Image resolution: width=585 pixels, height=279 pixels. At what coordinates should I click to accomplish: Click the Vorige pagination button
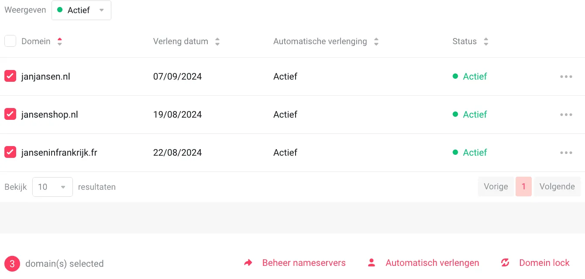click(x=496, y=187)
